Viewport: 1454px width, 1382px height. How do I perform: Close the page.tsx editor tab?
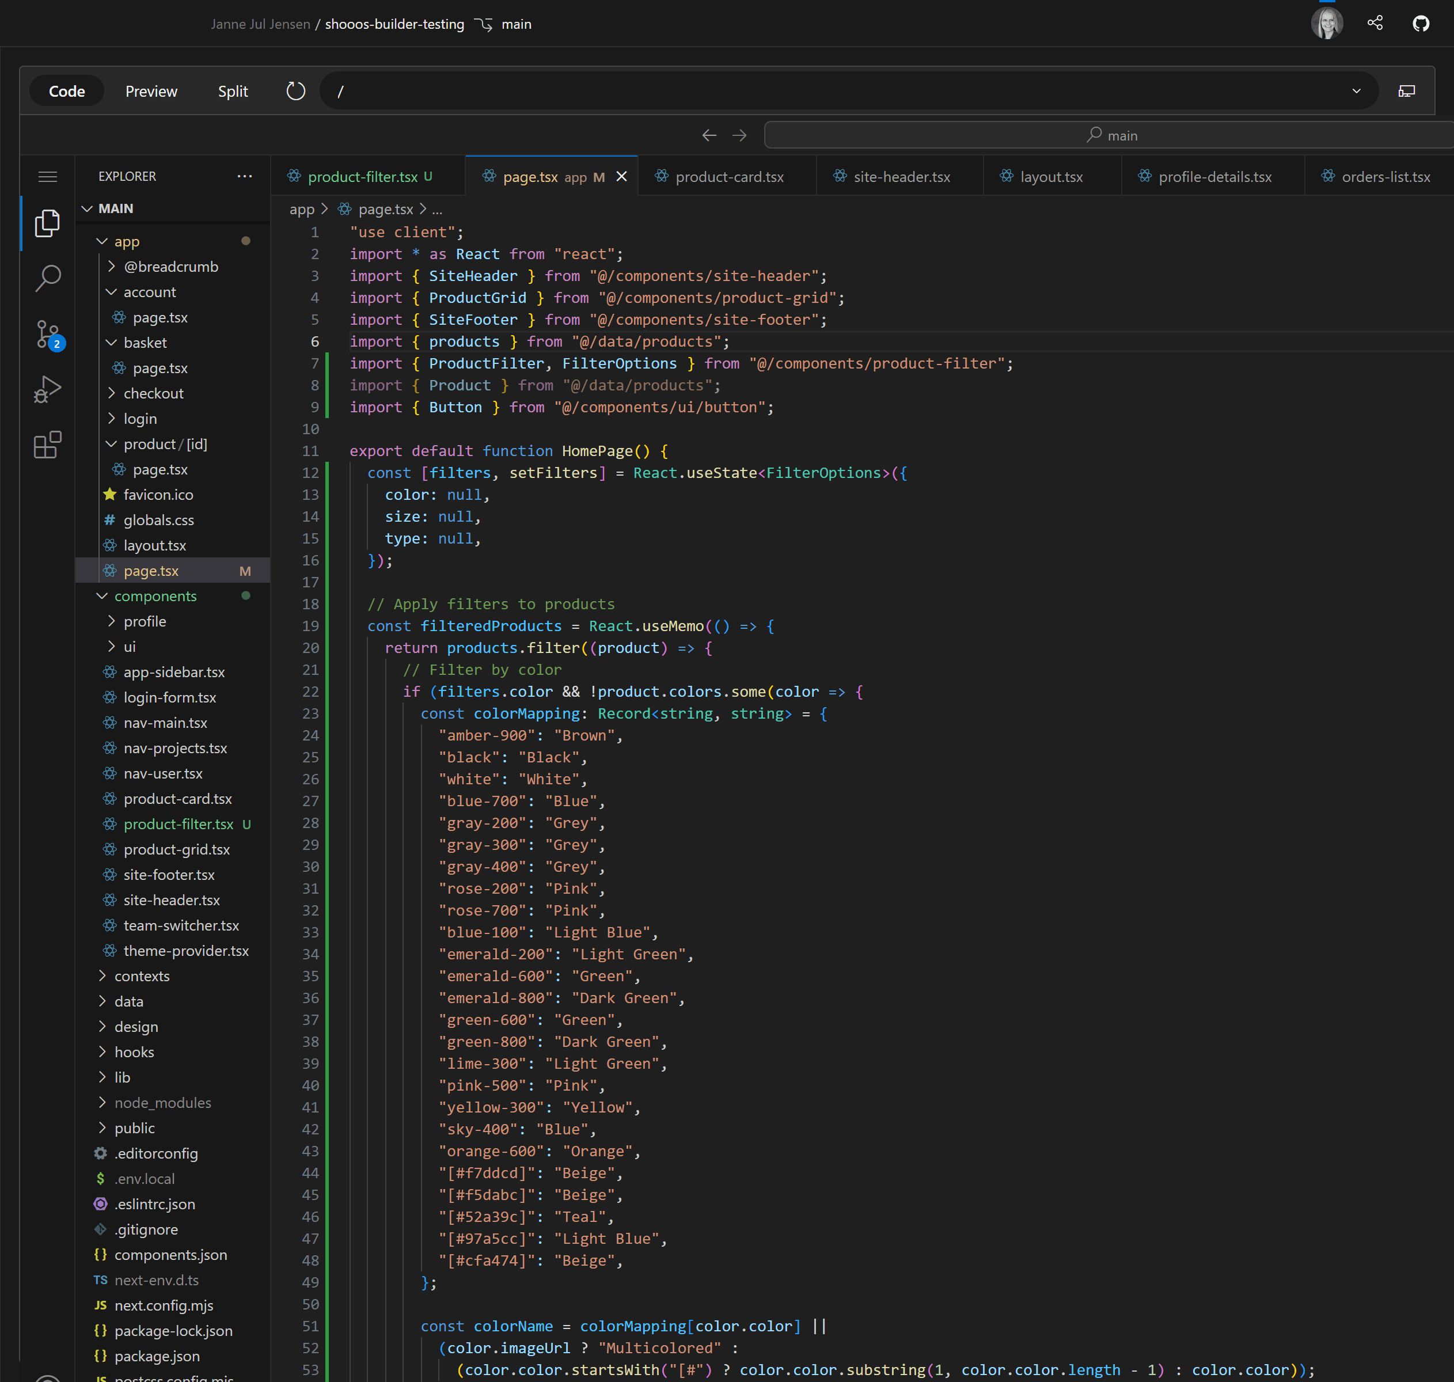click(x=622, y=176)
